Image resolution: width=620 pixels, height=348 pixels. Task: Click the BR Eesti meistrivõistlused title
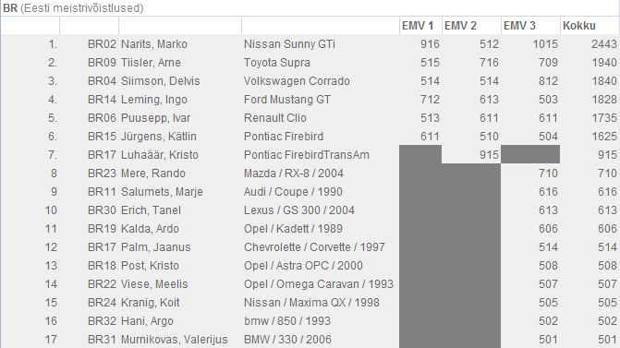point(73,8)
